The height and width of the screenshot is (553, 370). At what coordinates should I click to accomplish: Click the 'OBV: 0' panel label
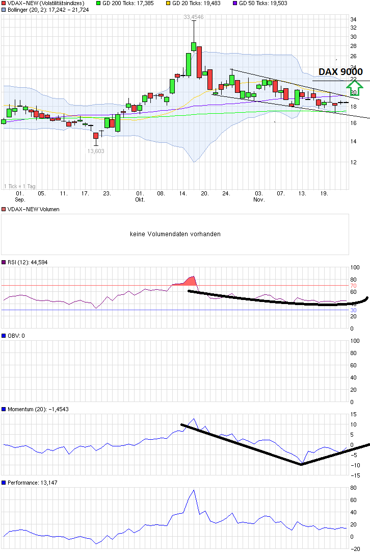[x=16, y=336]
